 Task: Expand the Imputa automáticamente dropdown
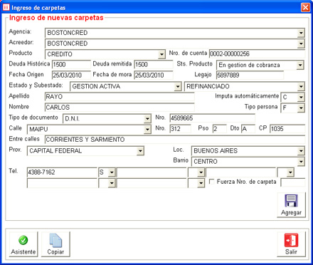point(301,97)
